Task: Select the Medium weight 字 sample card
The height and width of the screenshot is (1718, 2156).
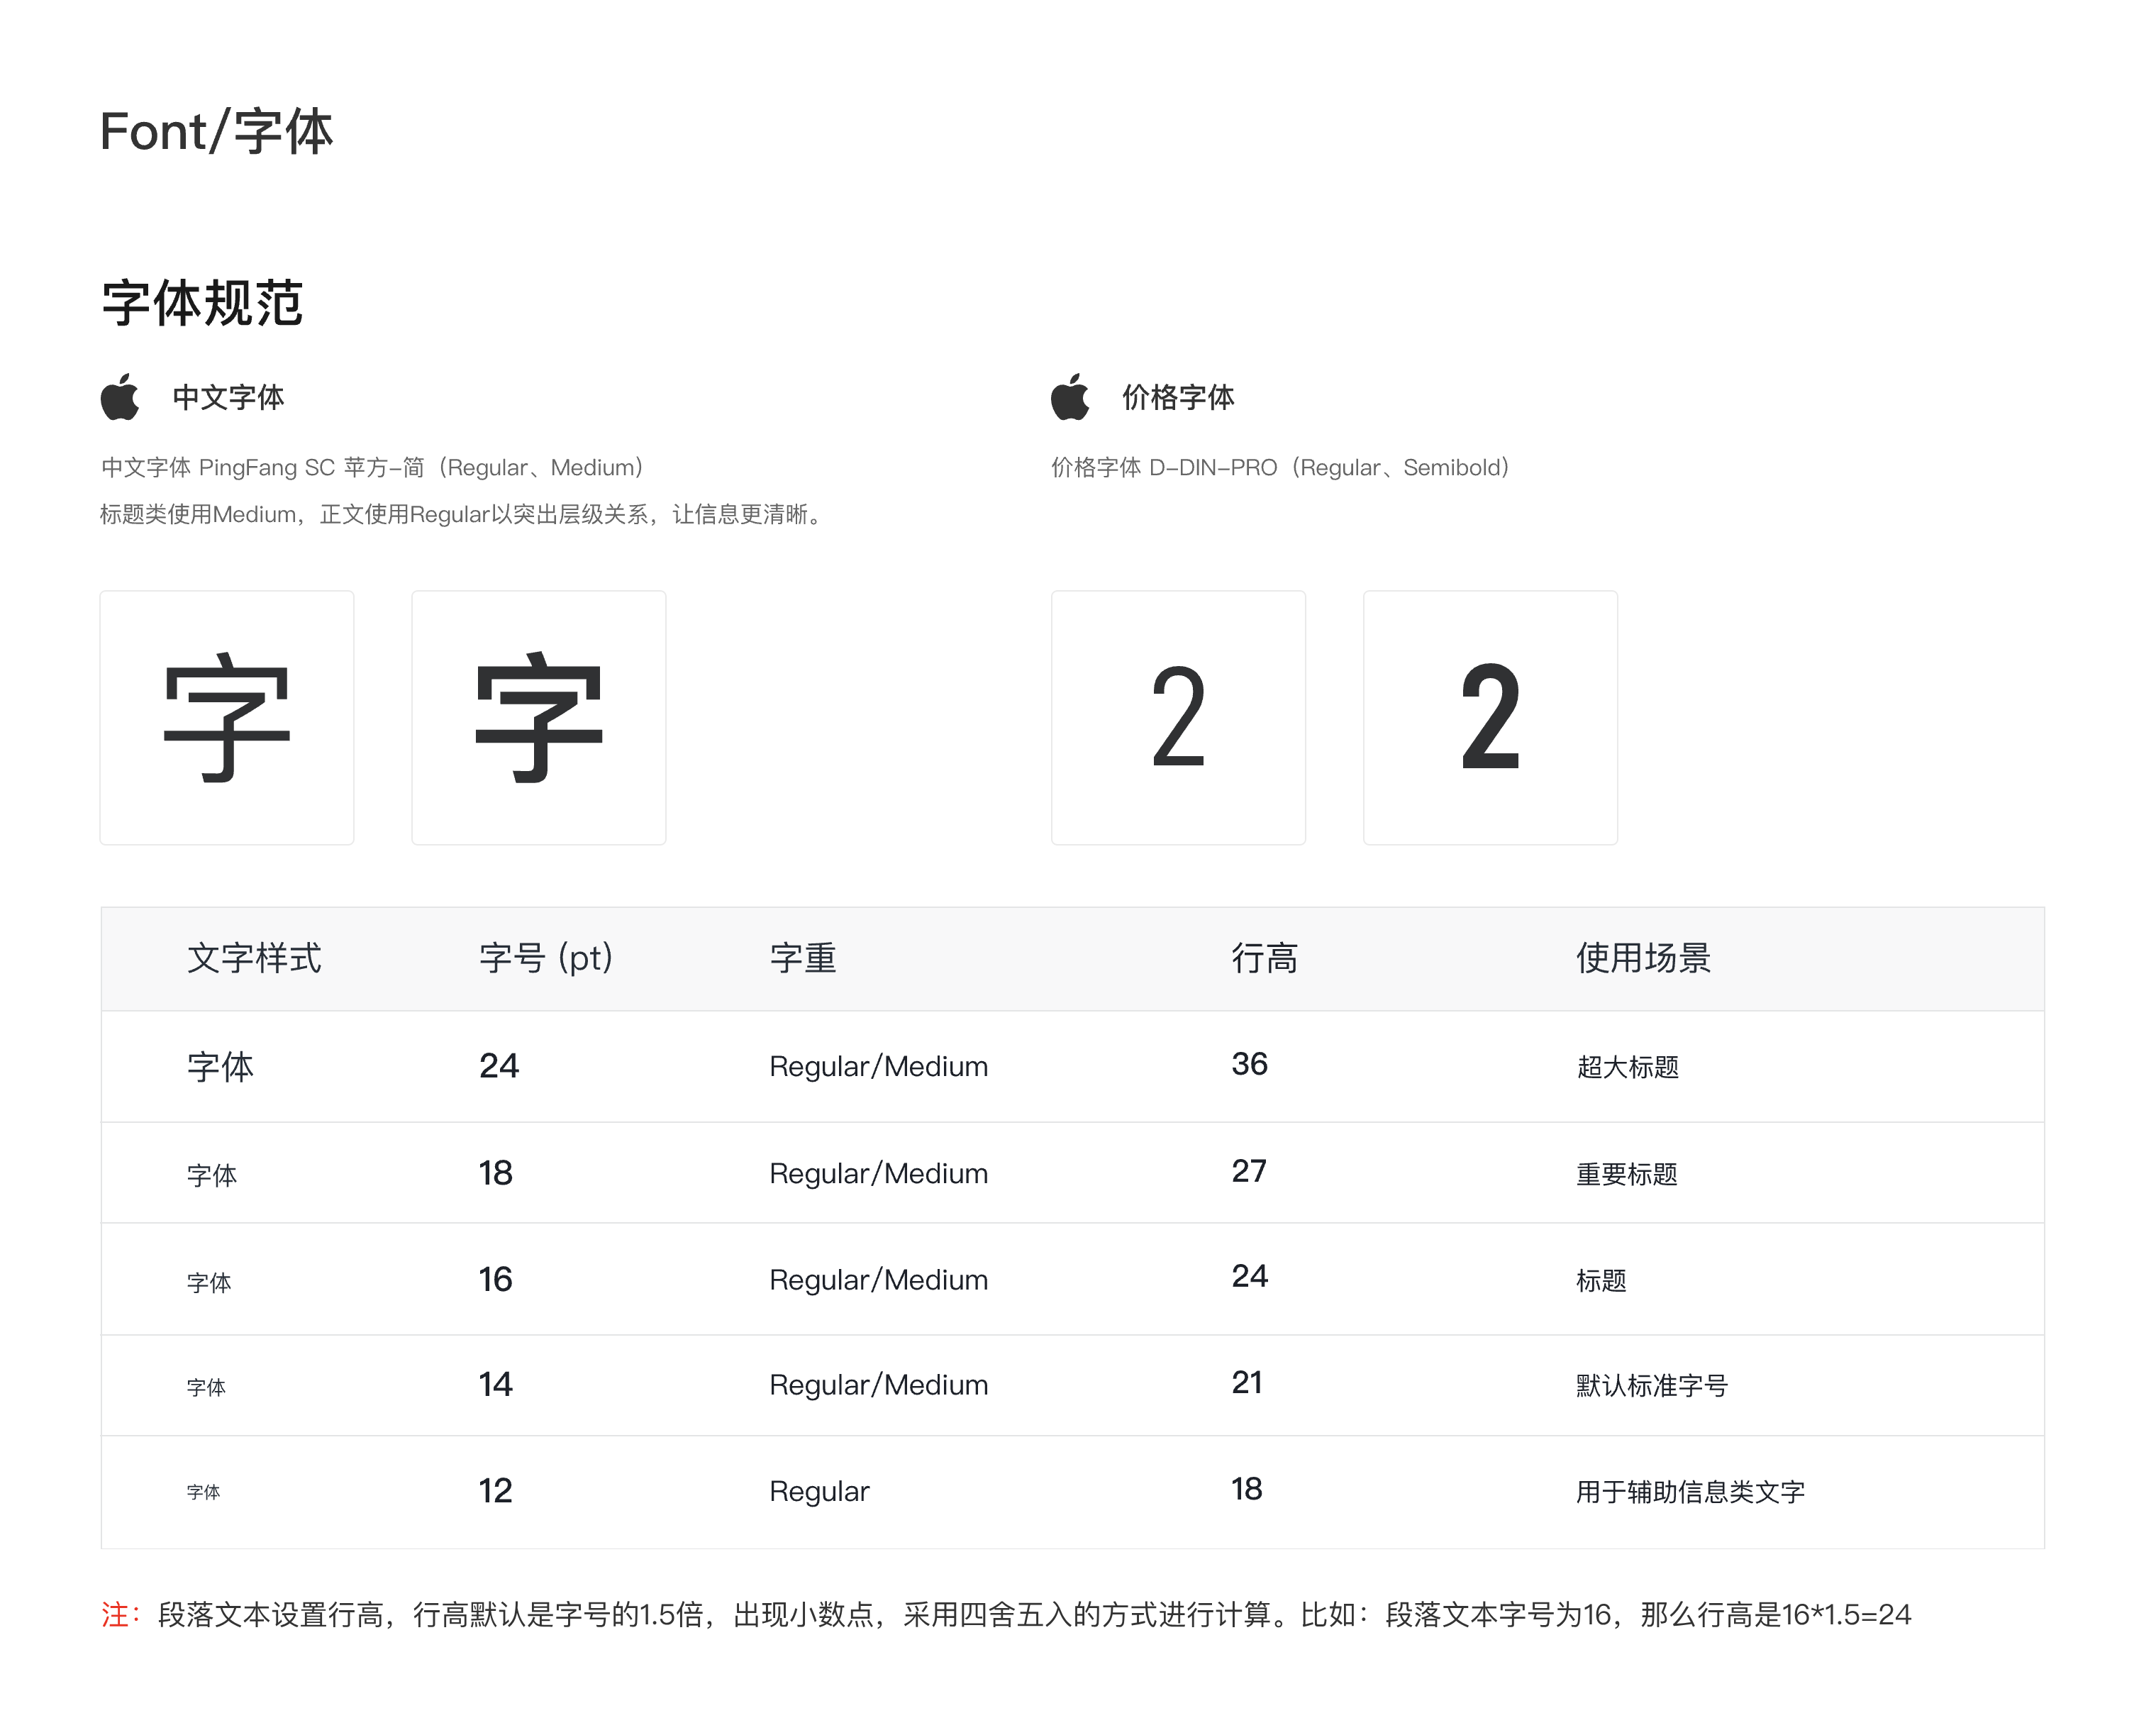Action: coord(539,718)
